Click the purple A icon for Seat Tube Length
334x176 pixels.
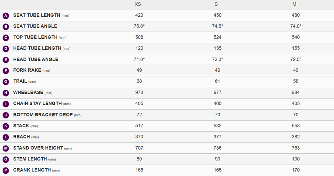6,16
